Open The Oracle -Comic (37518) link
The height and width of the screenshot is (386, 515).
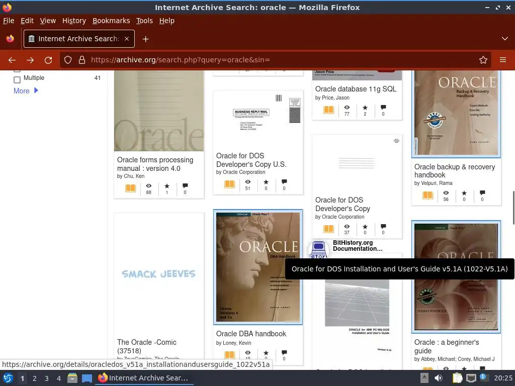coord(146,346)
